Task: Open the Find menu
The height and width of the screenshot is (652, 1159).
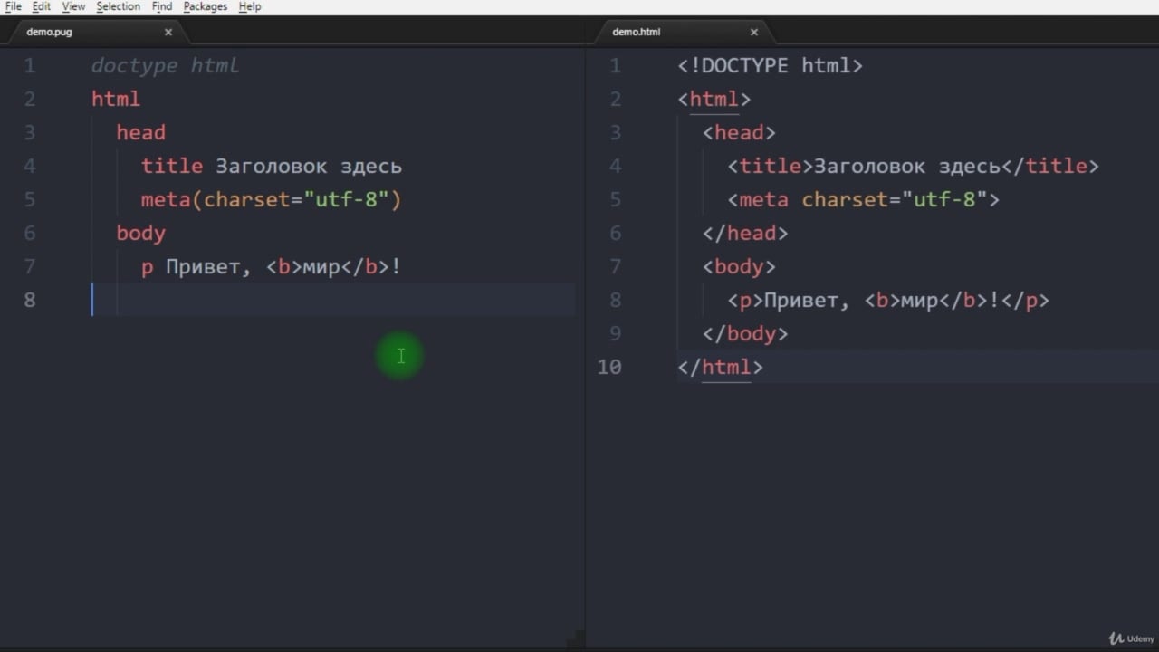Action: click(x=162, y=6)
